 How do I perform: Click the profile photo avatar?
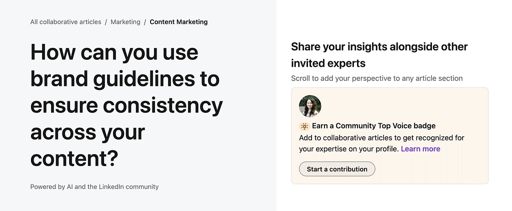310,106
